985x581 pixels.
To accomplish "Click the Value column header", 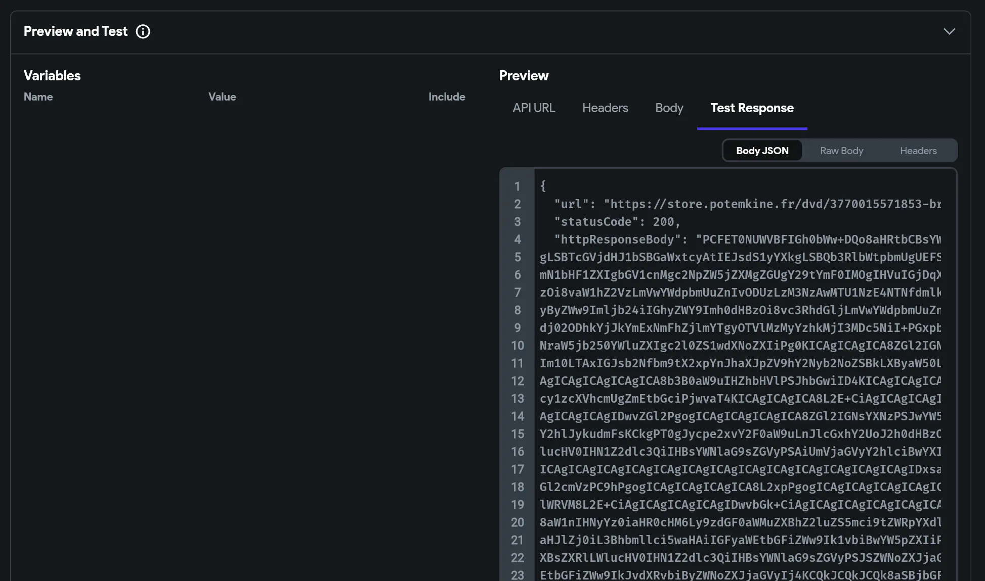I will (x=222, y=96).
